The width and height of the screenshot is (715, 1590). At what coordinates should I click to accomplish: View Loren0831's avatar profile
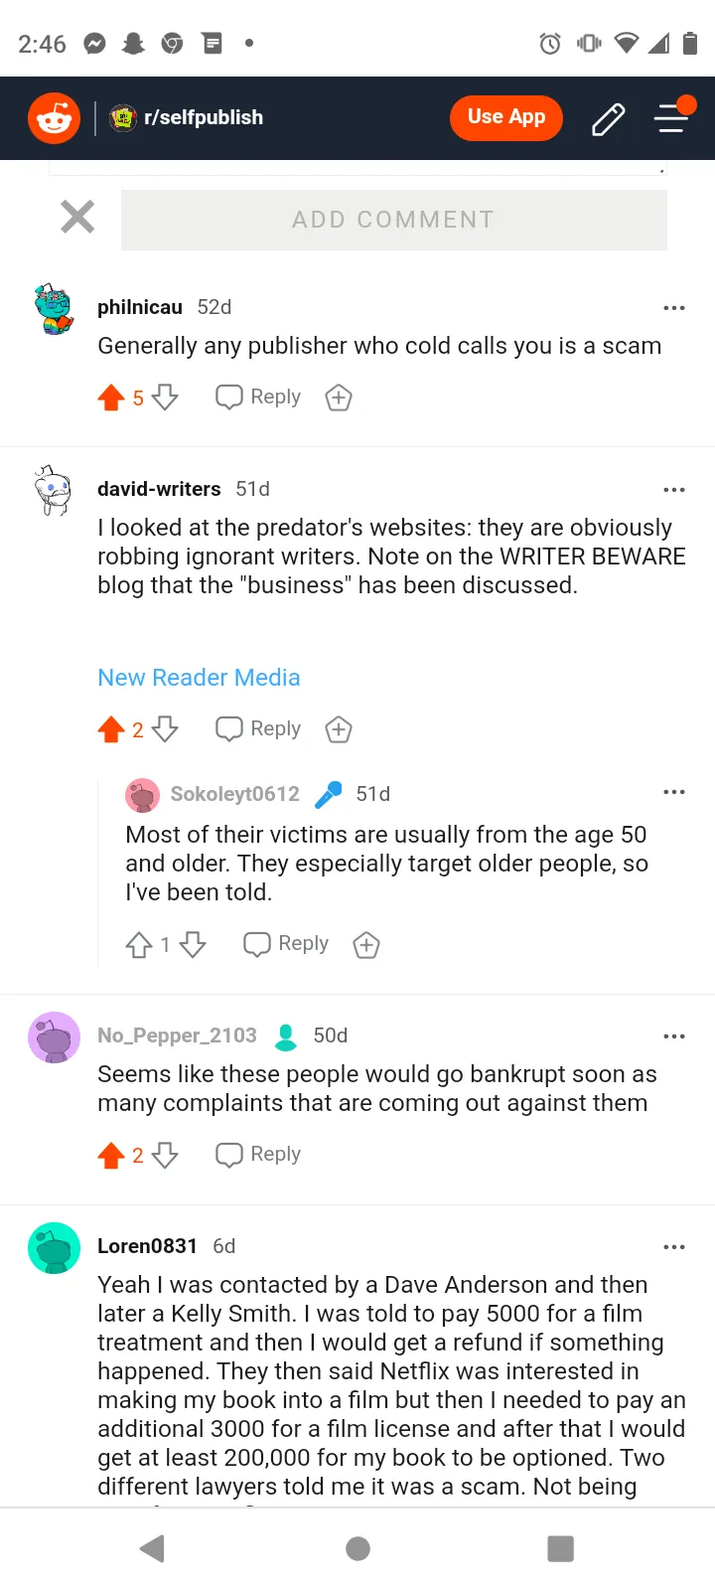coord(54,1248)
